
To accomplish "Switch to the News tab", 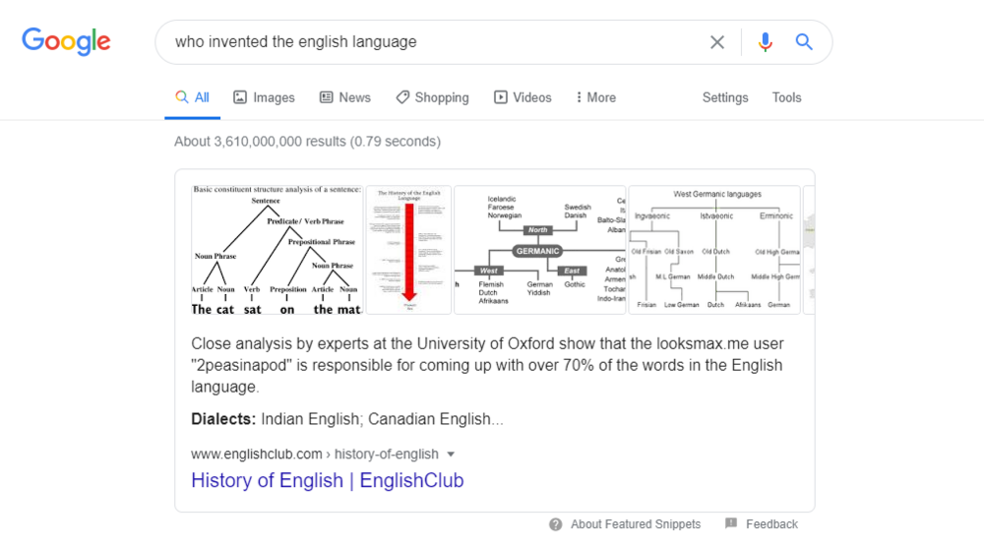I will coord(345,97).
